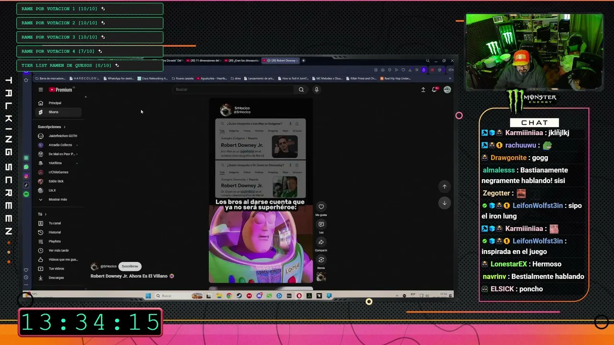Open the Nueva carpeta bookmark folder
This screenshot has height=345, width=614.
(183, 78)
